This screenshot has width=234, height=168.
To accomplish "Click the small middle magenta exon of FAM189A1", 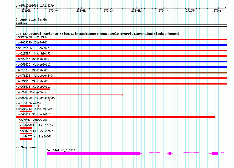I will tap(170, 154).
